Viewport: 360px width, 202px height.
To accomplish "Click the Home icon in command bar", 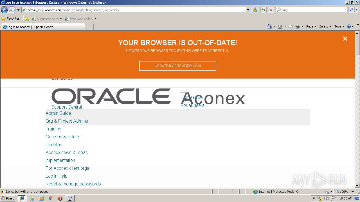I will (270, 26).
